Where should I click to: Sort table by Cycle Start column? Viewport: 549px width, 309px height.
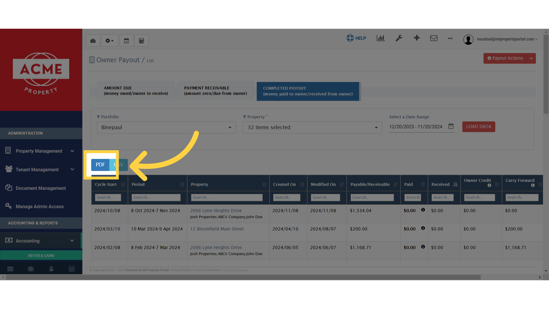(x=110, y=185)
